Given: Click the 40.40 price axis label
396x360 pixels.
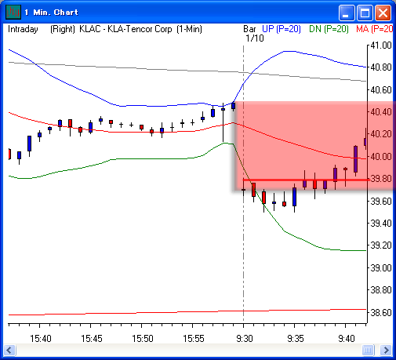Looking at the screenshot, I should point(381,112).
